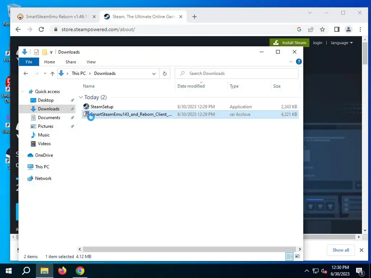The height and width of the screenshot is (278, 371).
Task: Go back in Chrome
Action: (x=18, y=29)
